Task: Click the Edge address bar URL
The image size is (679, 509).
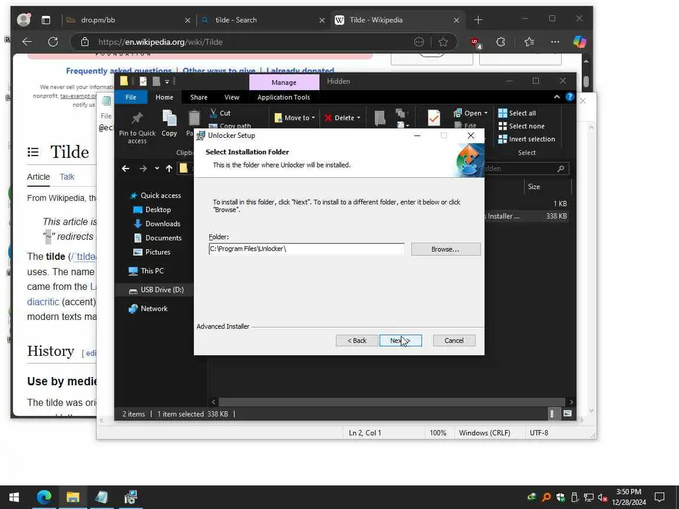Action: (160, 42)
